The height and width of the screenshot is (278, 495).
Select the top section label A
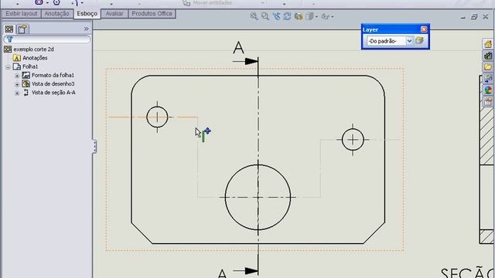pos(239,48)
